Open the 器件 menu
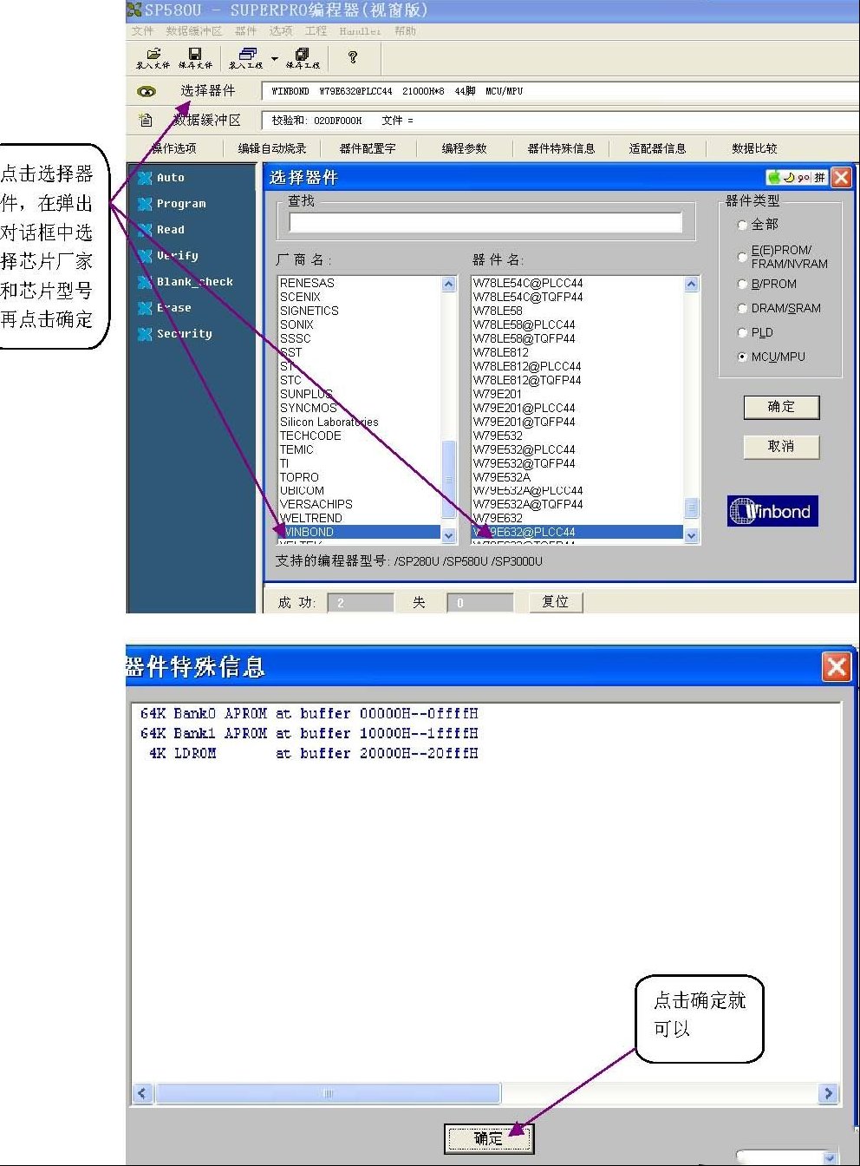This screenshot has height=1166, width=860. [246, 31]
